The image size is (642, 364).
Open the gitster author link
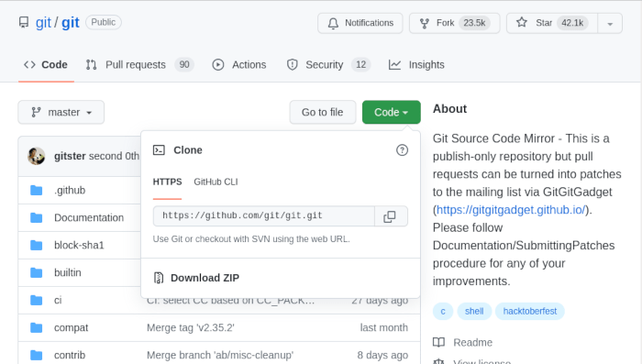pos(70,156)
